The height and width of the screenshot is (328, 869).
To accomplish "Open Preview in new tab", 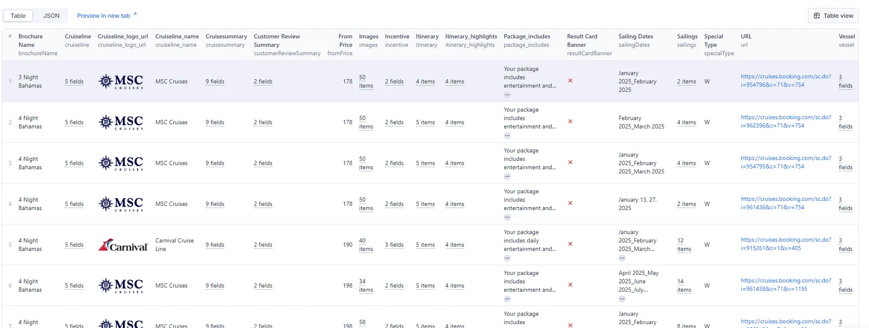I will click(107, 15).
